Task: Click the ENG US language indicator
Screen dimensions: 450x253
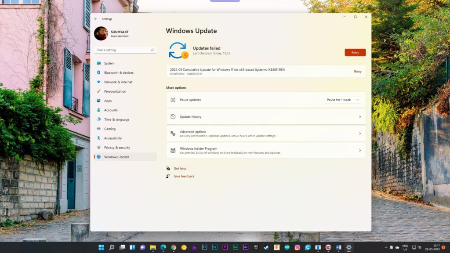Action: pos(405,248)
